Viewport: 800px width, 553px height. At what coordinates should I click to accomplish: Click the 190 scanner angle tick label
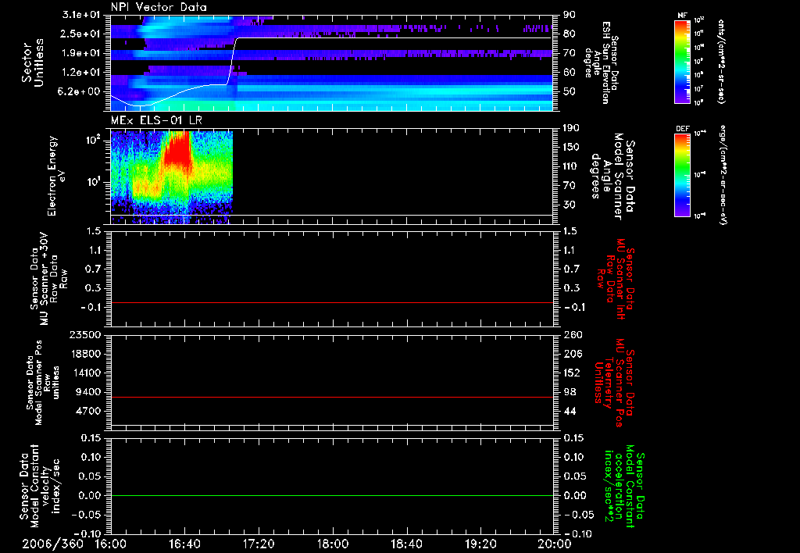571,128
